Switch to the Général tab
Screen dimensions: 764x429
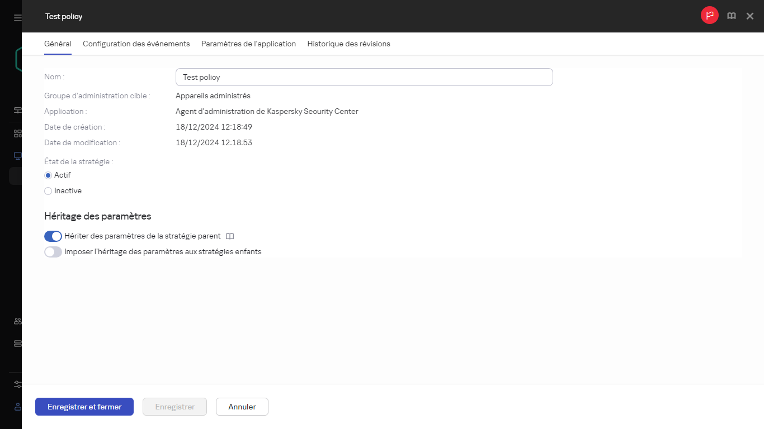(58, 44)
